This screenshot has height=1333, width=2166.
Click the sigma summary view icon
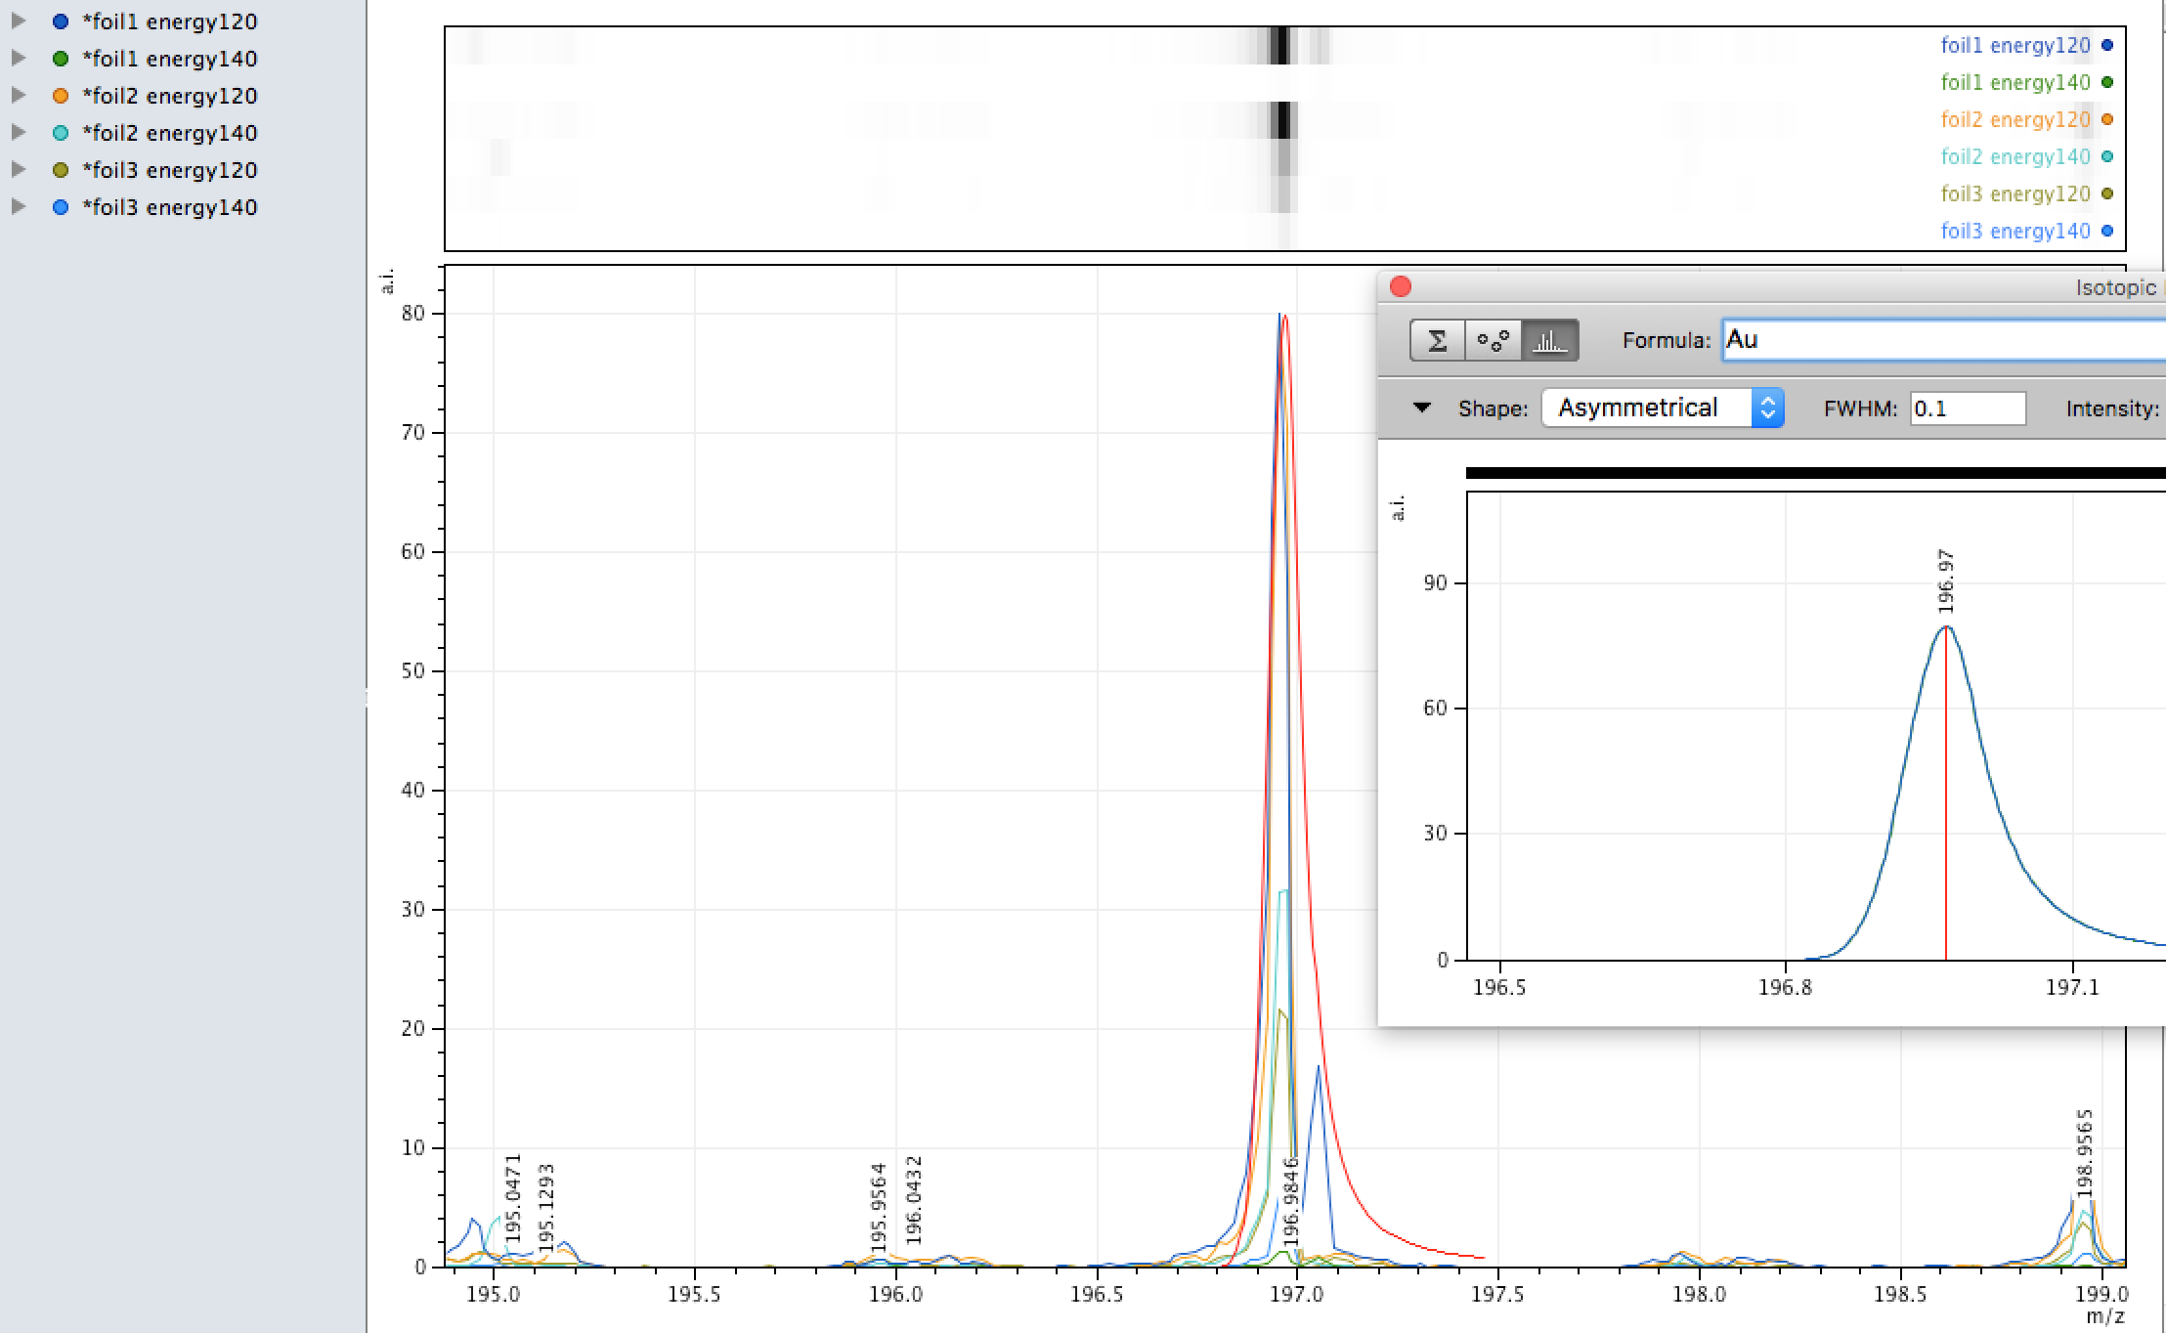pyautogui.click(x=1437, y=341)
